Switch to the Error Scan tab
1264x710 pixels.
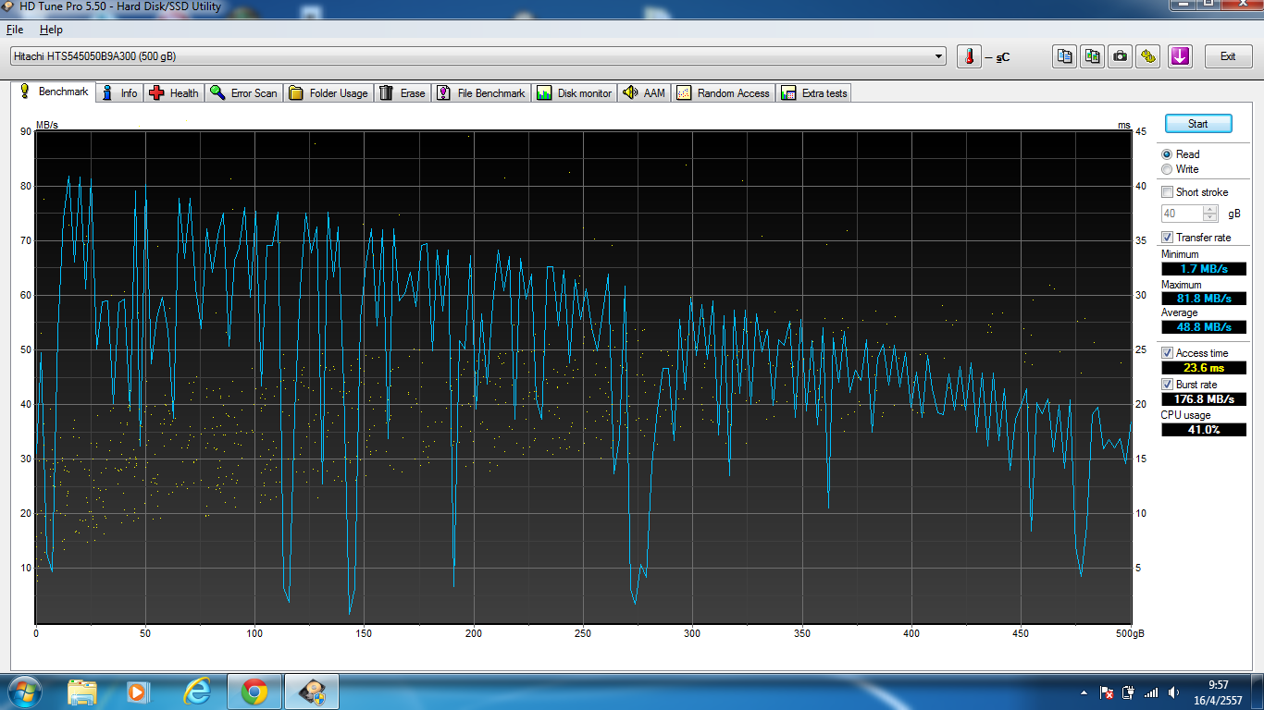(243, 93)
